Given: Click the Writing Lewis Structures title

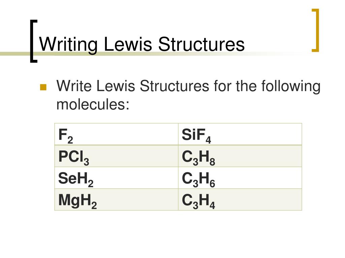Looking at the screenshot, I should click(142, 45).
